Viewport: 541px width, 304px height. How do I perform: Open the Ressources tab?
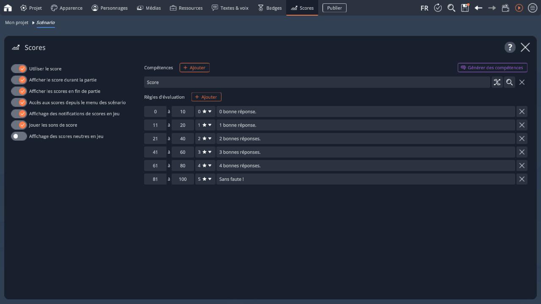point(186,8)
